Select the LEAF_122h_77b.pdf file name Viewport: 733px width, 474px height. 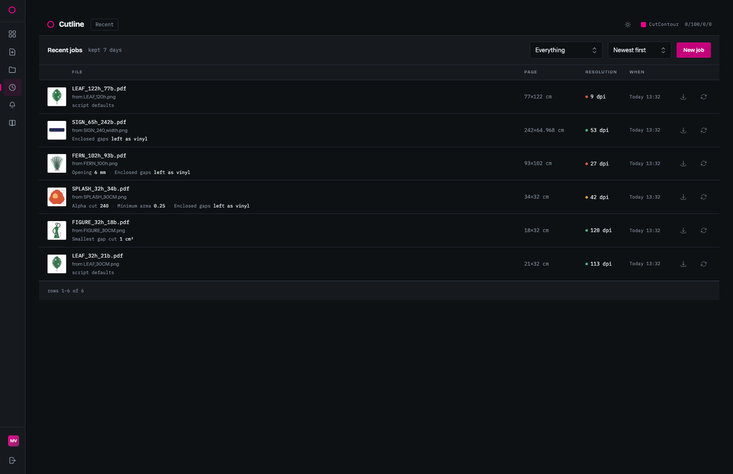coord(99,89)
